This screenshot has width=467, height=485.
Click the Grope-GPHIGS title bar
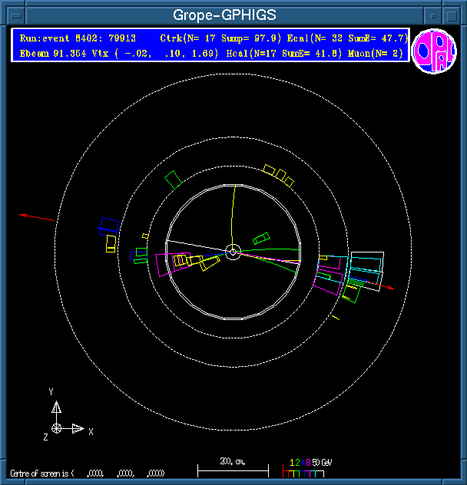[x=224, y=15]
